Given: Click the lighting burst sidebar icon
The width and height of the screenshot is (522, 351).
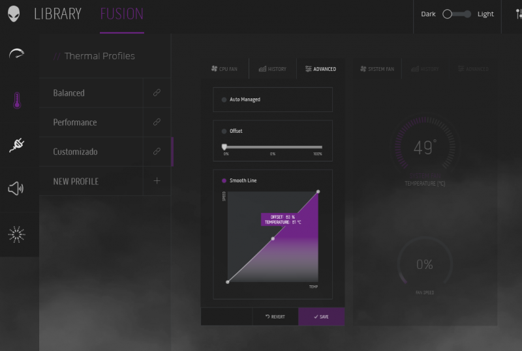Looking at the screenshot, I should 17,234.
